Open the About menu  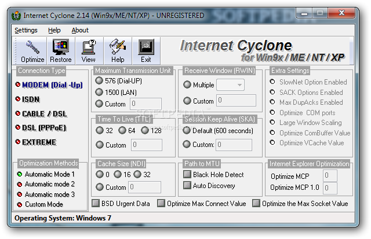[80, 30]
